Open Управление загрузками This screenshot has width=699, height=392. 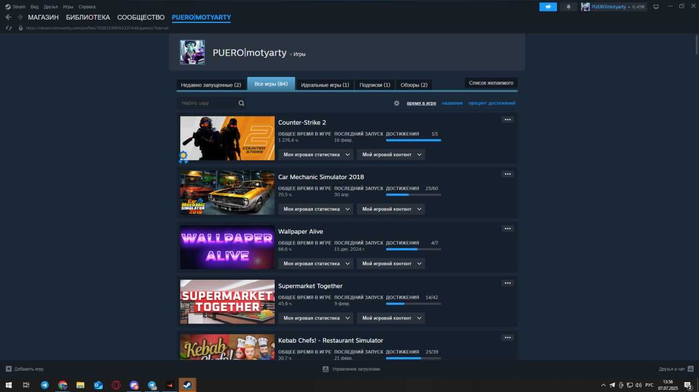click(x=356, y=369)
